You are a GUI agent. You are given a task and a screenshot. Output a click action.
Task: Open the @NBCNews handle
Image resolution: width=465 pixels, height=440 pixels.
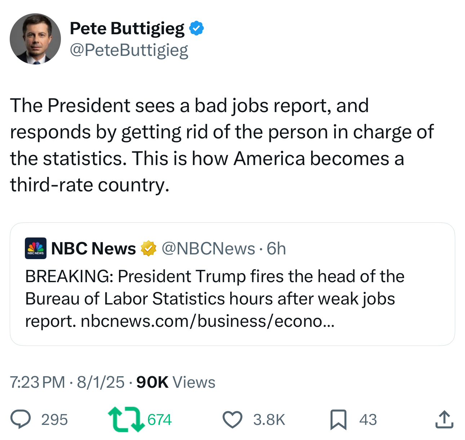[208, 249]
